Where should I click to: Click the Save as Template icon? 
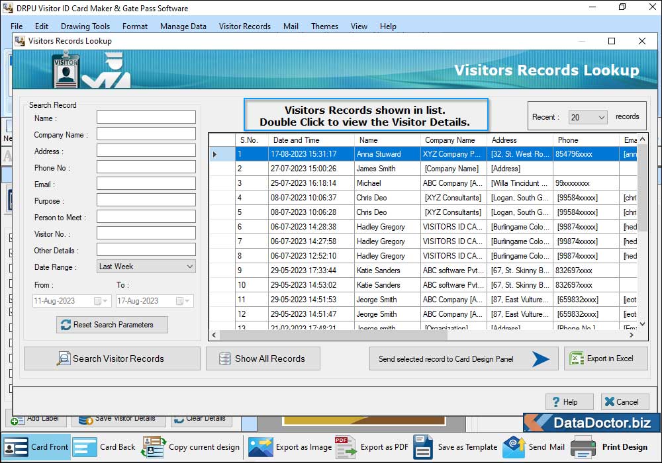[423, 447]
